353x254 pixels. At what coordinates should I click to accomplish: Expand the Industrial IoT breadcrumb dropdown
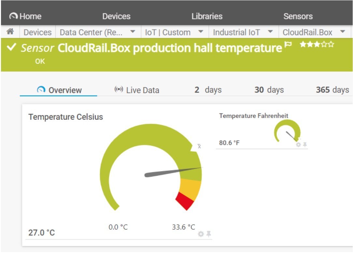click(x=270, y=32)
